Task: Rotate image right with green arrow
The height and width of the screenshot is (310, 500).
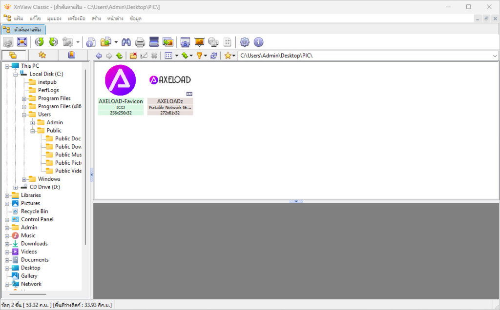Action: point(54,42)
